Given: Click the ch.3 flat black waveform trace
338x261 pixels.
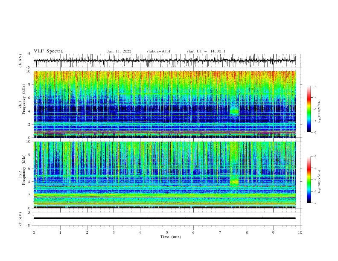Looking at the screenshot, I should pos(164,218).
